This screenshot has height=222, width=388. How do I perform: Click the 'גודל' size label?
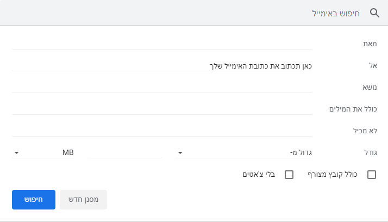click(369, 152)
